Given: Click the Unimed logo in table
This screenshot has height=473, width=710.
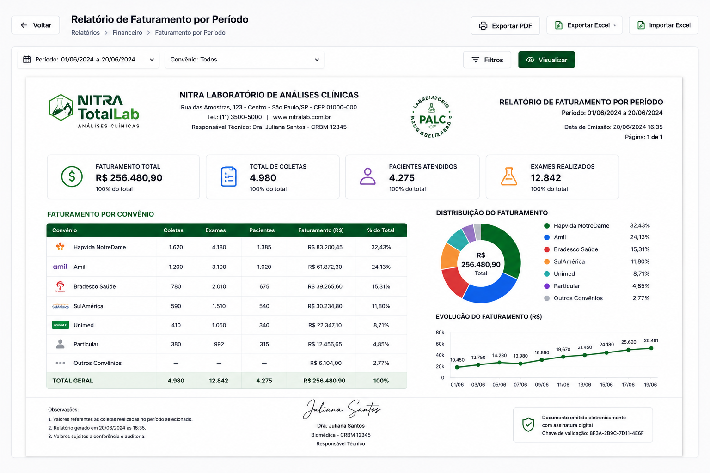Looking at the screenshot, I should [x=60, y=325].
